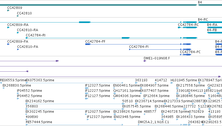Select the EK217558.5prime EST label
The image size is (222, 126).
190,85
